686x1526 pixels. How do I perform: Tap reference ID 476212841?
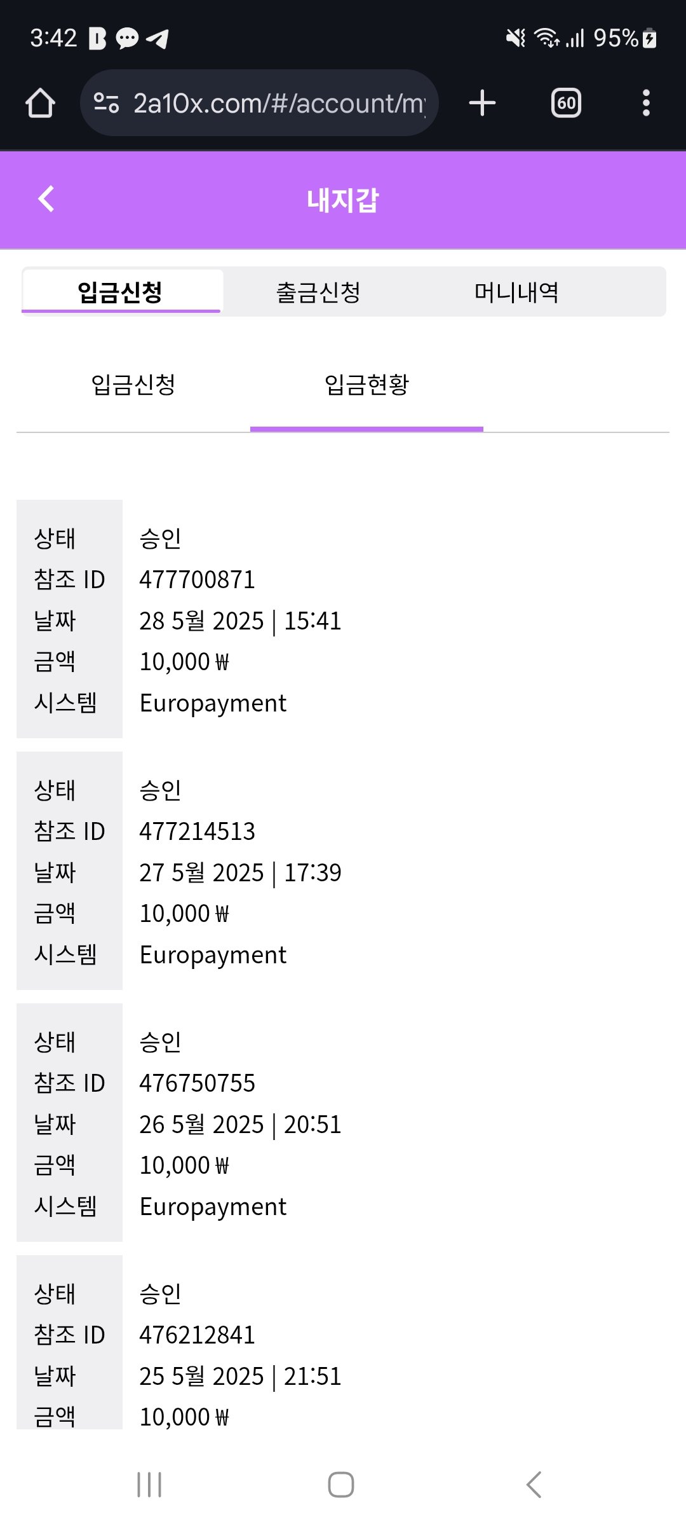point(197,1335)
